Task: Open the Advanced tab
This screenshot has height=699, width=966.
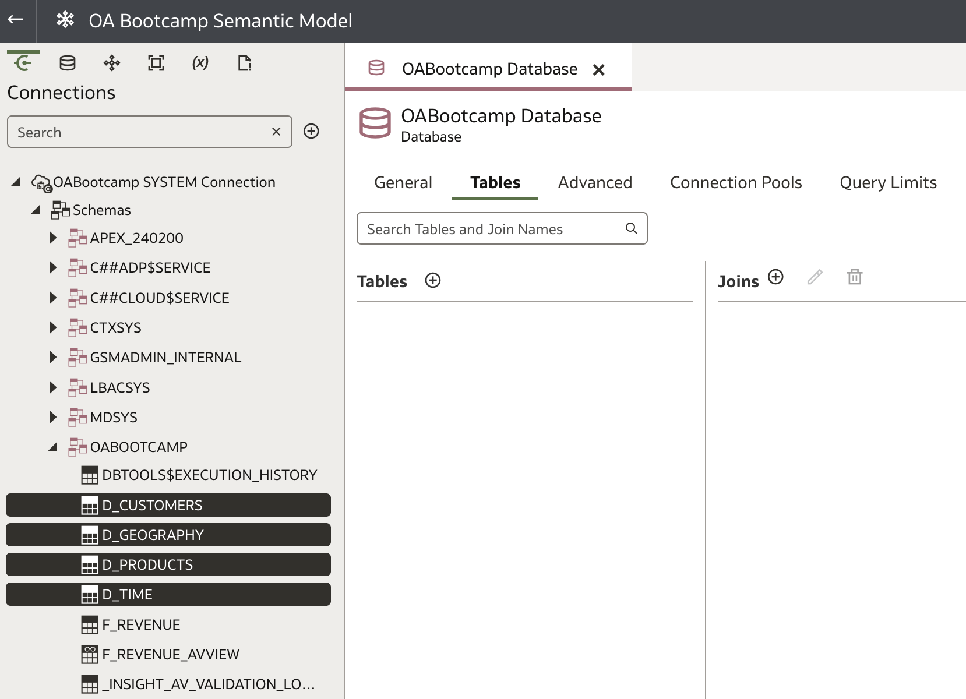Action: 595,183
